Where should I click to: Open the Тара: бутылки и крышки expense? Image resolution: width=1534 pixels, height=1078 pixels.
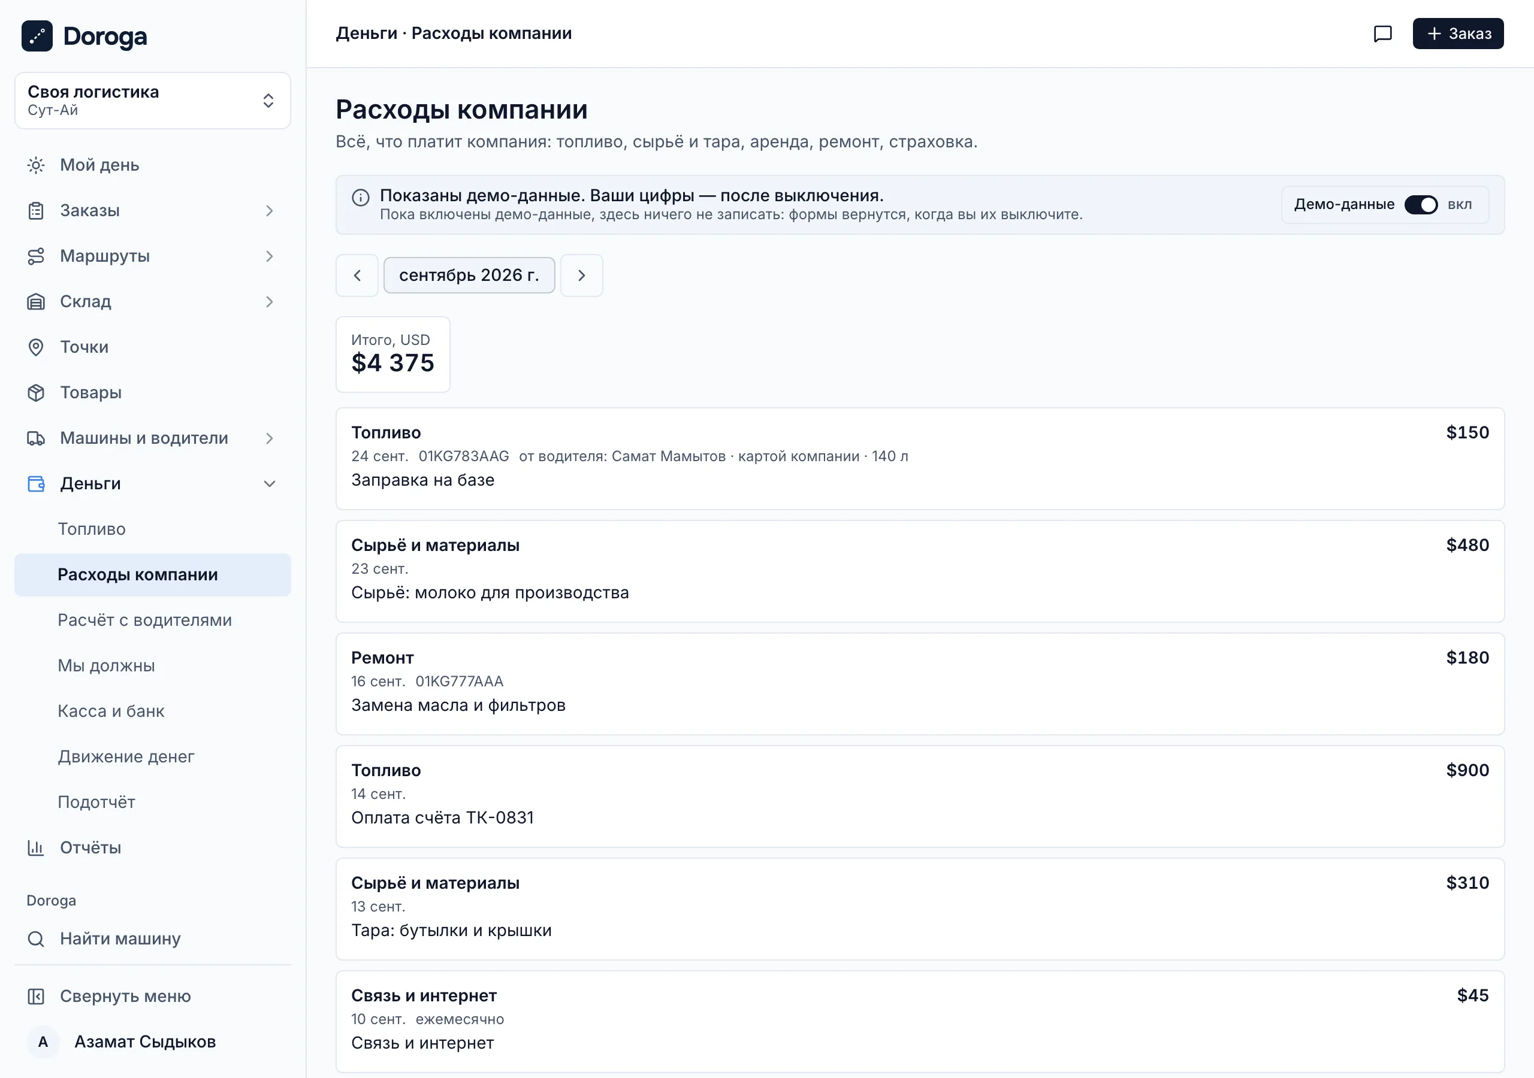coord(920,909)
